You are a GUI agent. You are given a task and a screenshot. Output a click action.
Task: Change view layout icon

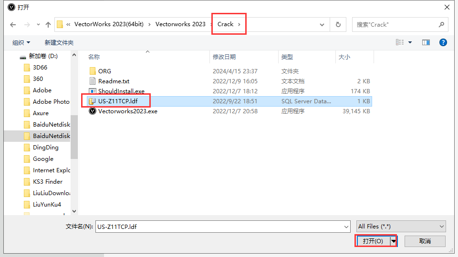point(400,42)
